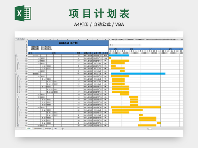Expand the outline group at row 62
This screenshot has width=198, height=148.
pyautogui.click(x=18, y=125)
